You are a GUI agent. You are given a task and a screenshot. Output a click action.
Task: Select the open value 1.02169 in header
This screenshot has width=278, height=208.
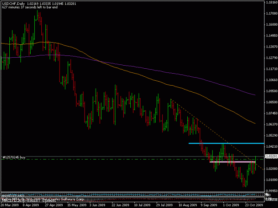33,4
